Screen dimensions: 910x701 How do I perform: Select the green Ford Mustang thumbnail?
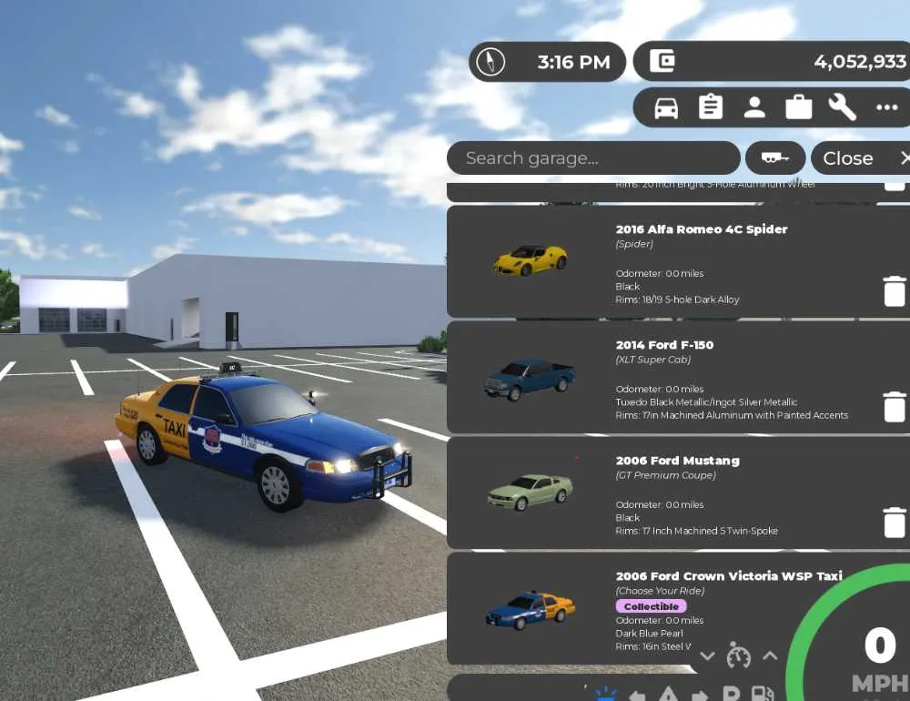point(530,493)
